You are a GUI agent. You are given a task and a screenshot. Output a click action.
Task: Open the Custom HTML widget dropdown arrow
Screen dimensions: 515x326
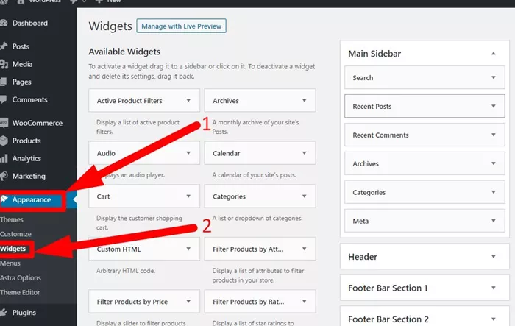tap(188, 249)
